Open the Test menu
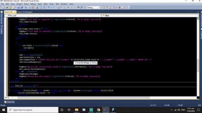The image size is (202, 113). [57, 4]
